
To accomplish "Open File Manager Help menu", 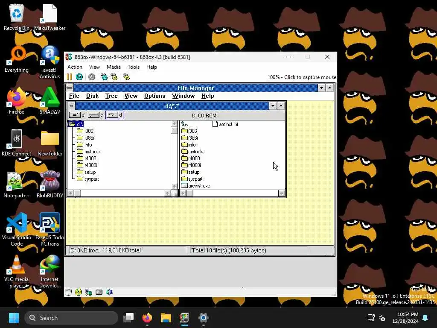I will [x=208, y=96].
